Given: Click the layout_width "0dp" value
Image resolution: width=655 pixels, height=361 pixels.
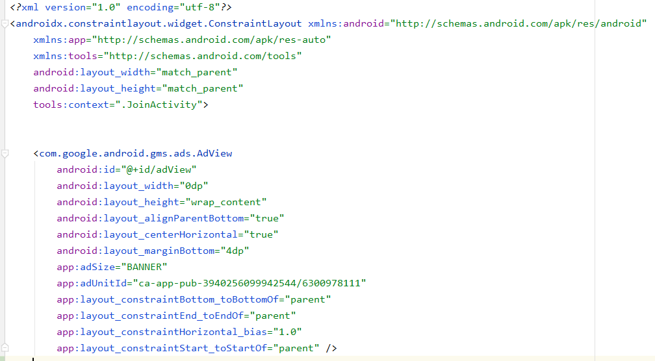Looking at the screenshot, I should (194, 186).
